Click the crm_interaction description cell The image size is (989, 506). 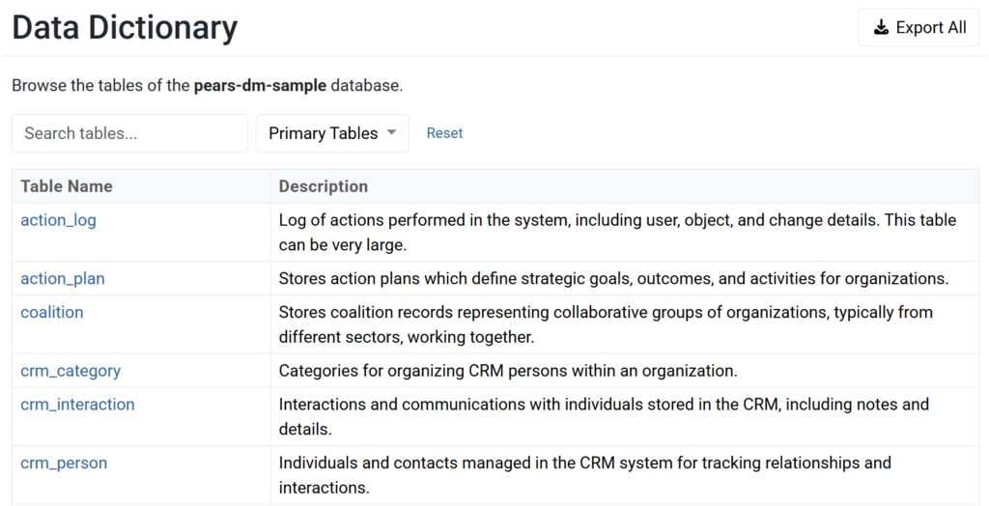[x=604, y=416]
